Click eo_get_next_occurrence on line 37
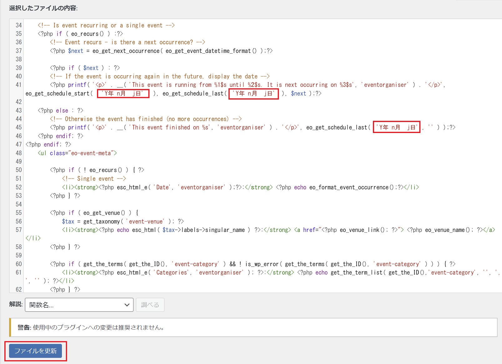 [126, 51]
